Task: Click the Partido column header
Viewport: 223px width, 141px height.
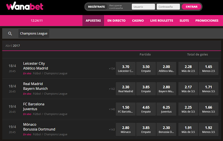Action: click(x=145, y=54)
